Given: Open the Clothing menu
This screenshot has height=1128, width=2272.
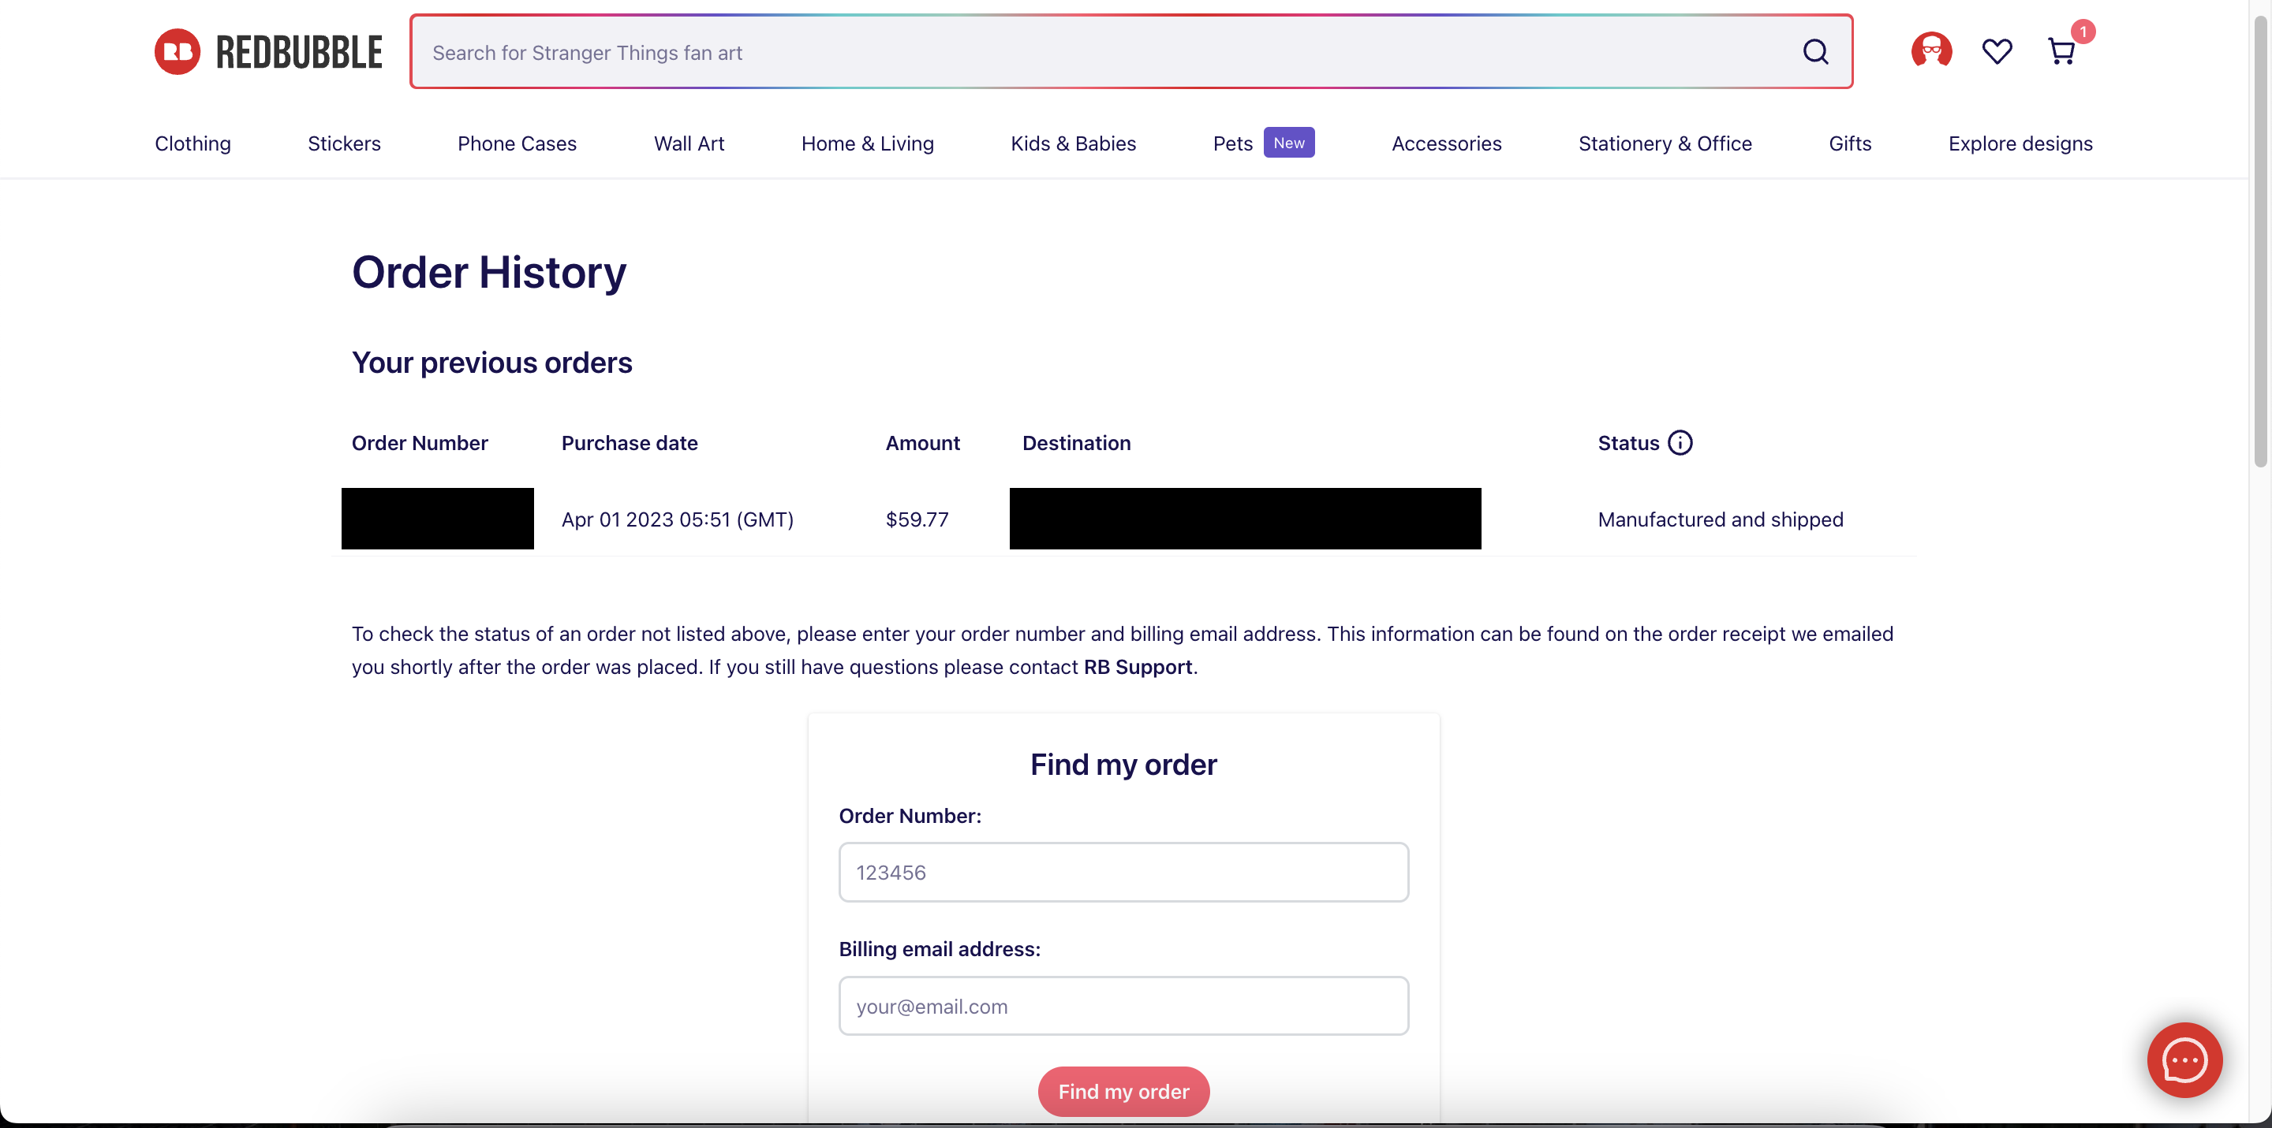Looking at the screenshot, I should pyautogui.click(x=192, y=143).
